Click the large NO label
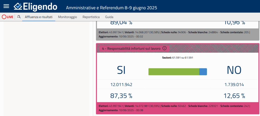Screen dimensions: 260x116 point(234,70)
